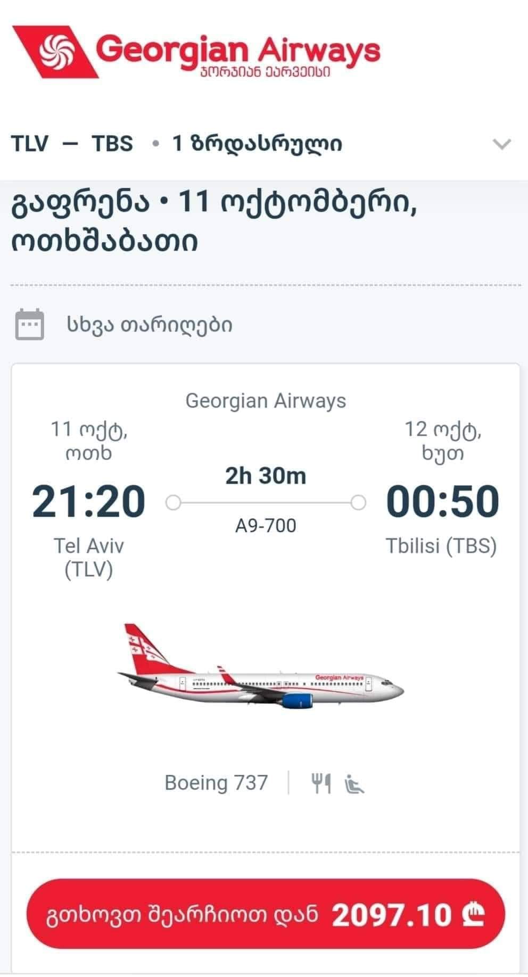The image size is (528, 977).
Task: Click the 1 ზრდასრული passenger count
Action: tap(257, 144)
